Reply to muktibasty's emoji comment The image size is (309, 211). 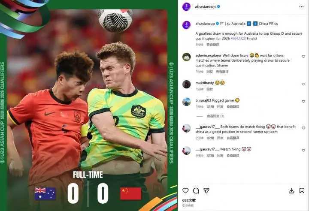point(209,89)
